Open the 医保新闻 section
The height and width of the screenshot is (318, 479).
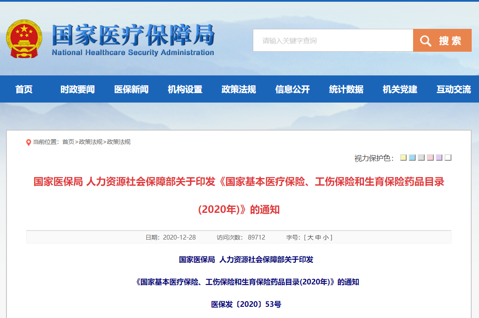pos(131,90)
